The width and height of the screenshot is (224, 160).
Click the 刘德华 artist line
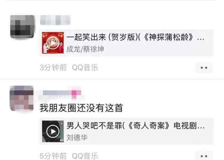77,138
